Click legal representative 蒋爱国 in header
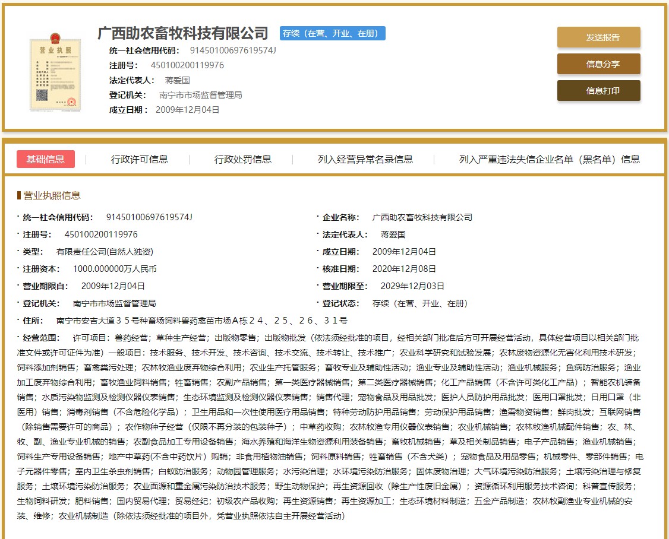 pyautogui.click(x=177, y=80)
